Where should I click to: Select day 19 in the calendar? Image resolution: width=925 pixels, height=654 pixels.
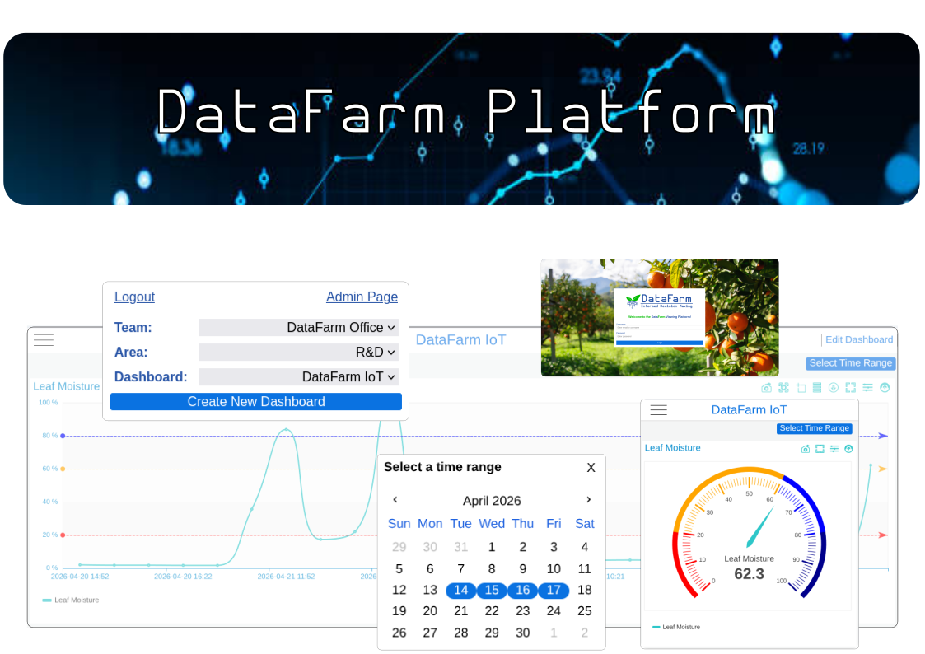(x=399, y=611)
